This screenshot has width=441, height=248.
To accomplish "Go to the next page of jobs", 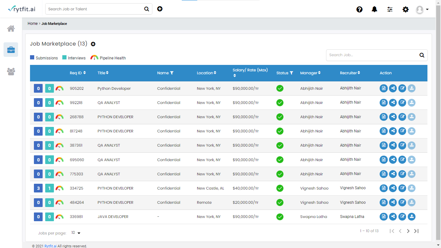I will tap(408, 231).
